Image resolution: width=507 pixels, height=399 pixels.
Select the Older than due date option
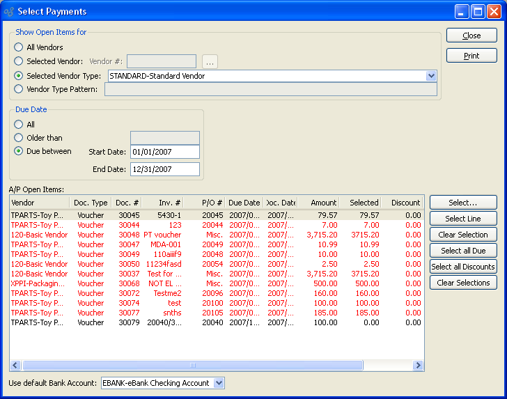coord(19,138)
